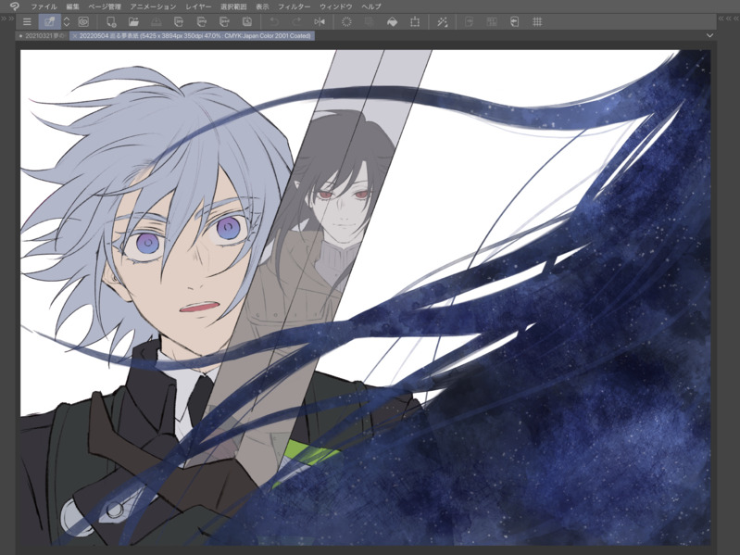The image size is (740, 555).
Task: Undo the last action
Action: pos(274,21)
